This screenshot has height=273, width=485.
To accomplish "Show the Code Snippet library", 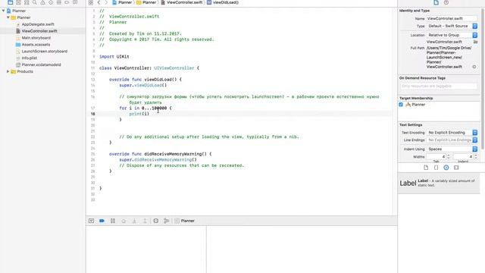I will point(436,168).
